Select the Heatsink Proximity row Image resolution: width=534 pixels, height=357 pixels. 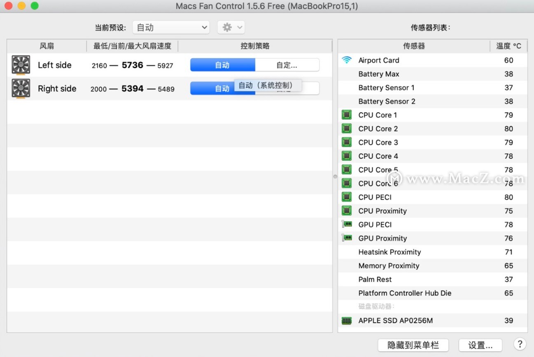tap(433, 252)
